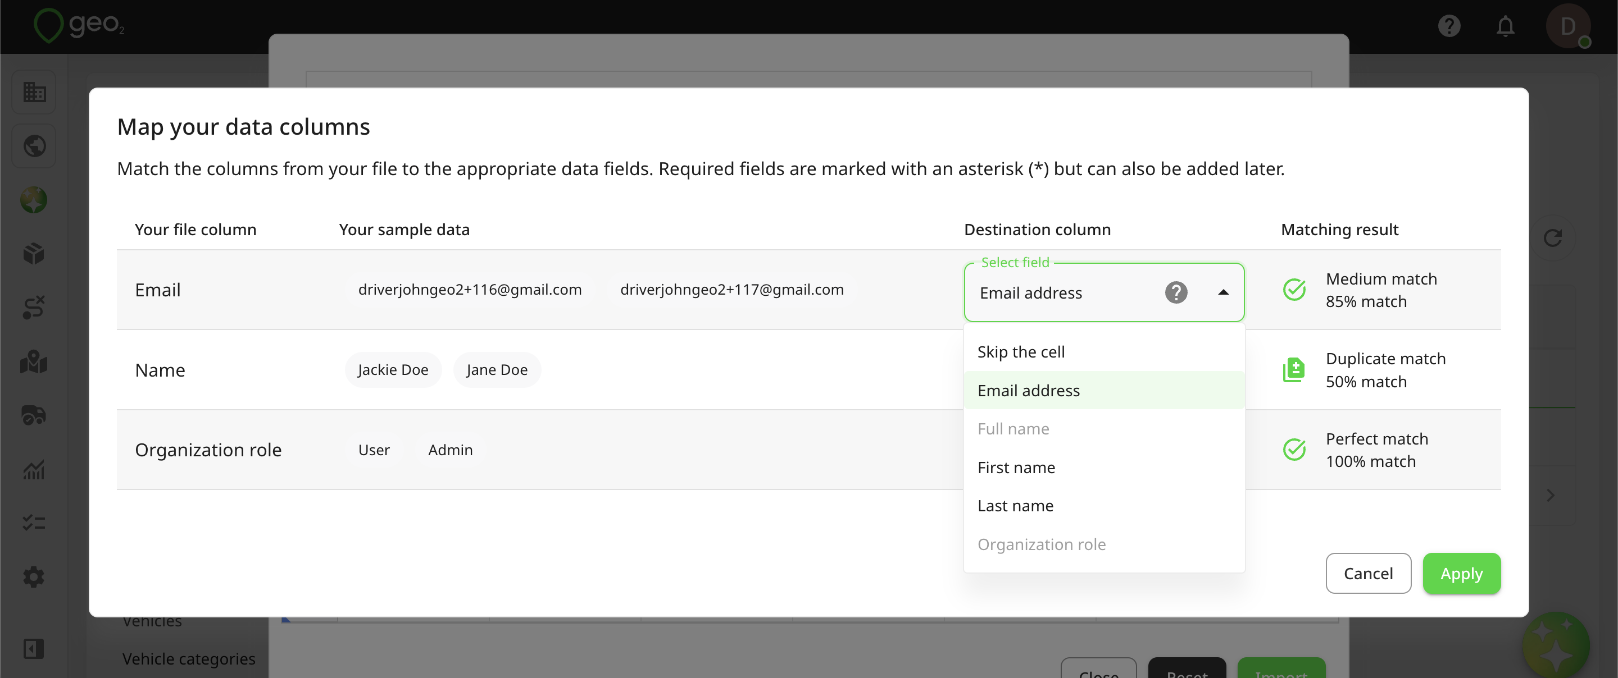1618x678 pixels.
Task: Click the Cancel button
Action: [1368, 574]
